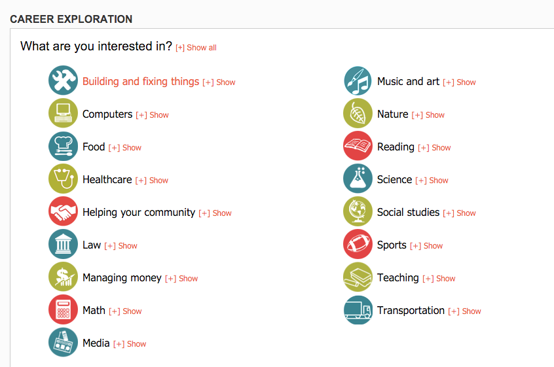554x367 pixels.
Task: Click the stethoscope Healthcare icon
Action: (63, 179)
